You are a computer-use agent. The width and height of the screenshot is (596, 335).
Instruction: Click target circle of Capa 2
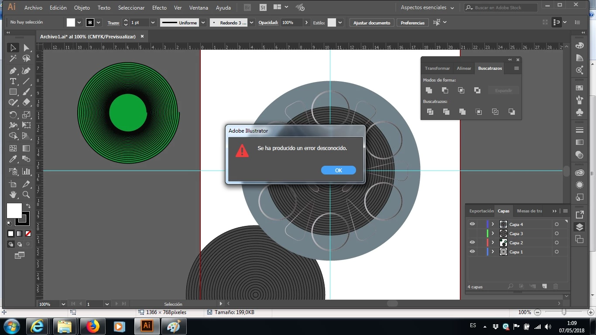click(x=557, y=243)
